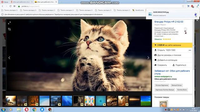Close the image viewer

(x=197, y=20)
